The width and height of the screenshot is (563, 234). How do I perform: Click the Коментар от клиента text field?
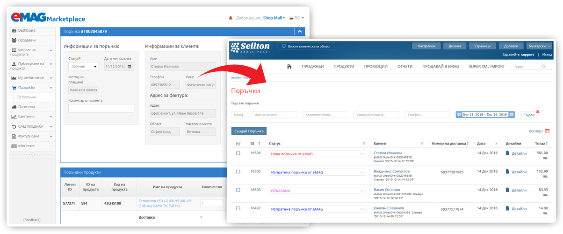point(101,109)
